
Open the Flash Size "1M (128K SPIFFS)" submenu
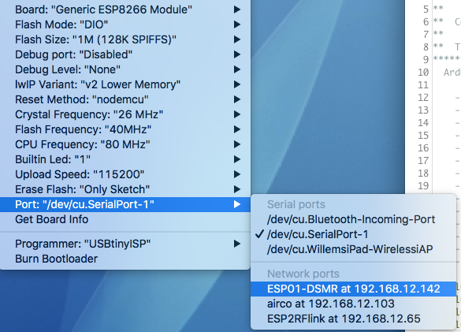[125, 39]
